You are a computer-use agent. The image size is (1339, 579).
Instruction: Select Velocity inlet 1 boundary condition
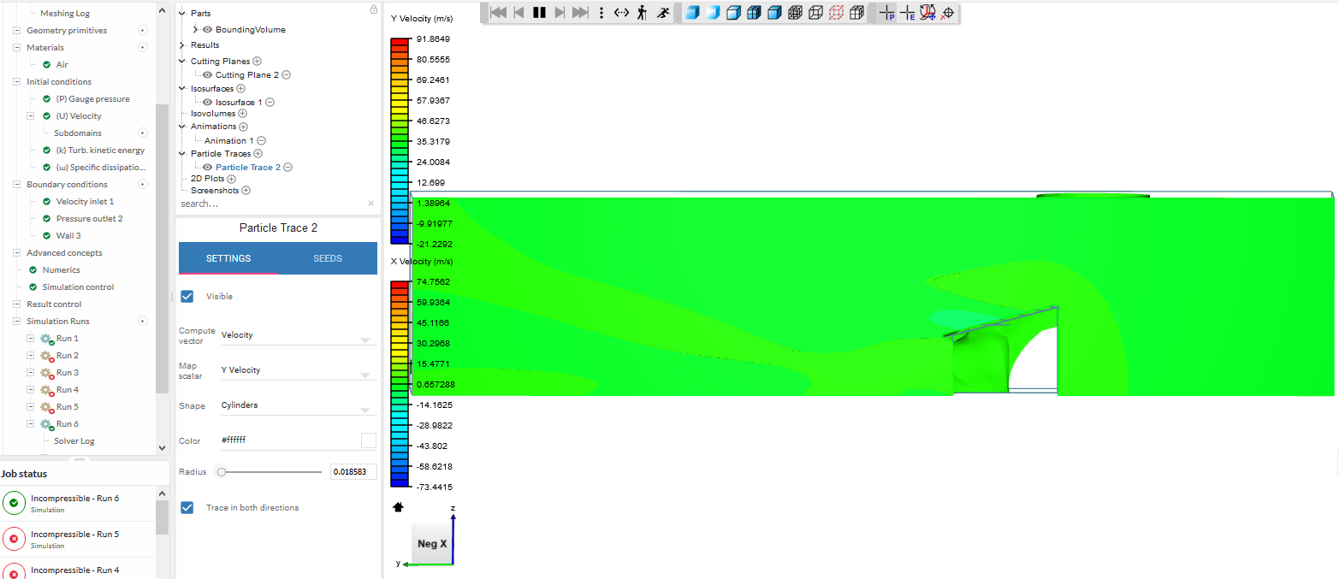click(85, 202)
